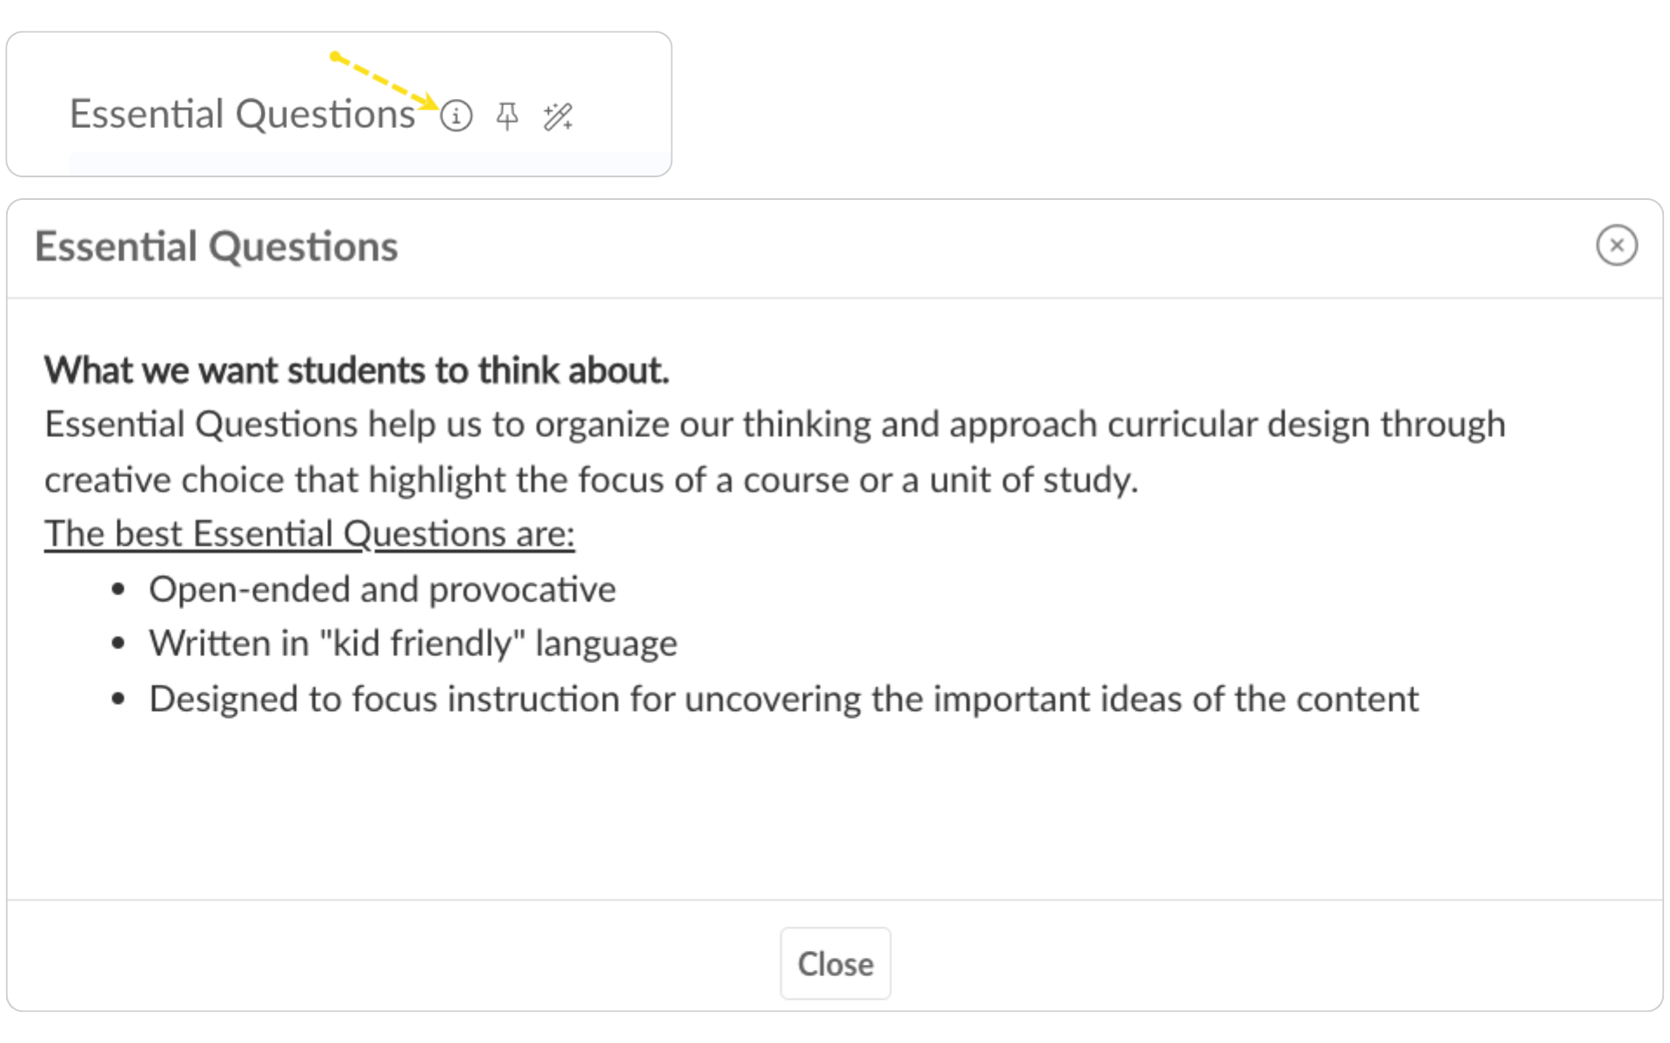Viewport: 1670px width, 1043px height.
Task: Click the sentence starting 'Essential Questions help us'
Action: 775,425
